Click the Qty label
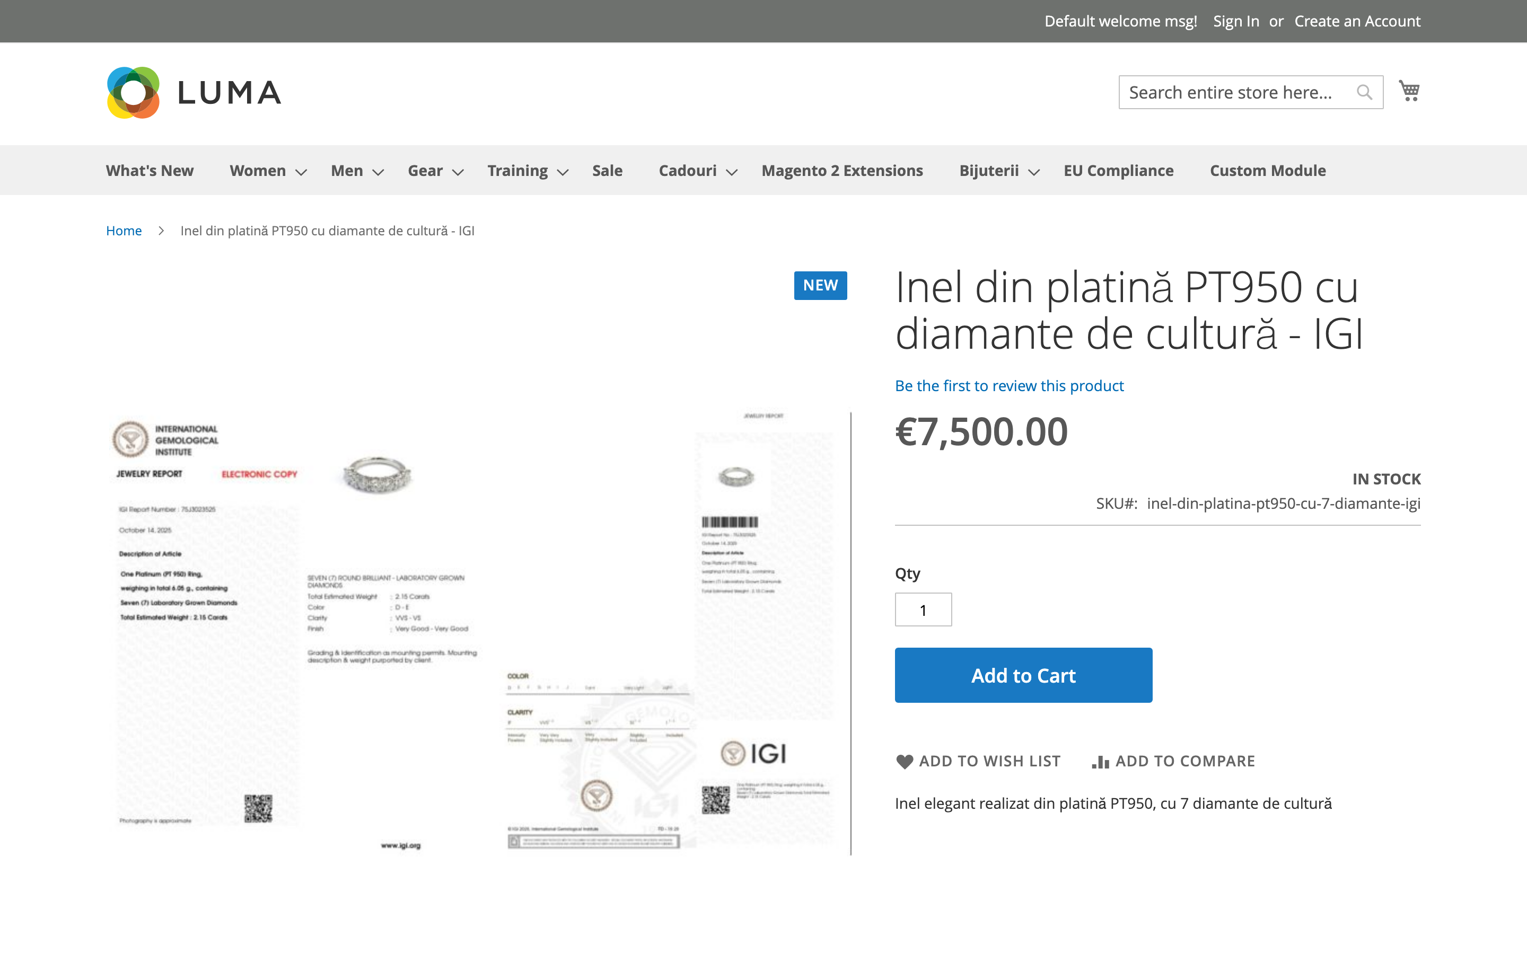1527x954 pixels. coord(907,573)
